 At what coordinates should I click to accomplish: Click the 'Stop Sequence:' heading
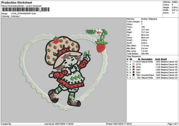click(x=134, y=56)
